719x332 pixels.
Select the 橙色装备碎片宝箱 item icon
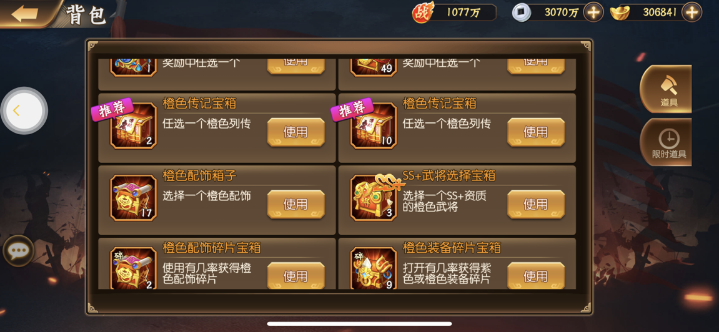374,268
